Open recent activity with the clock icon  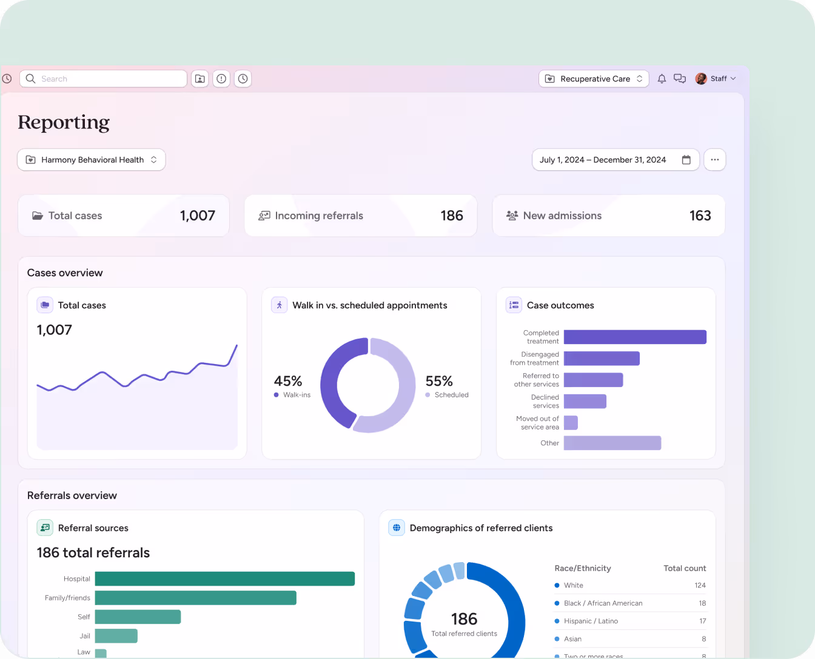pyautogui.click(x=243, y=79)
